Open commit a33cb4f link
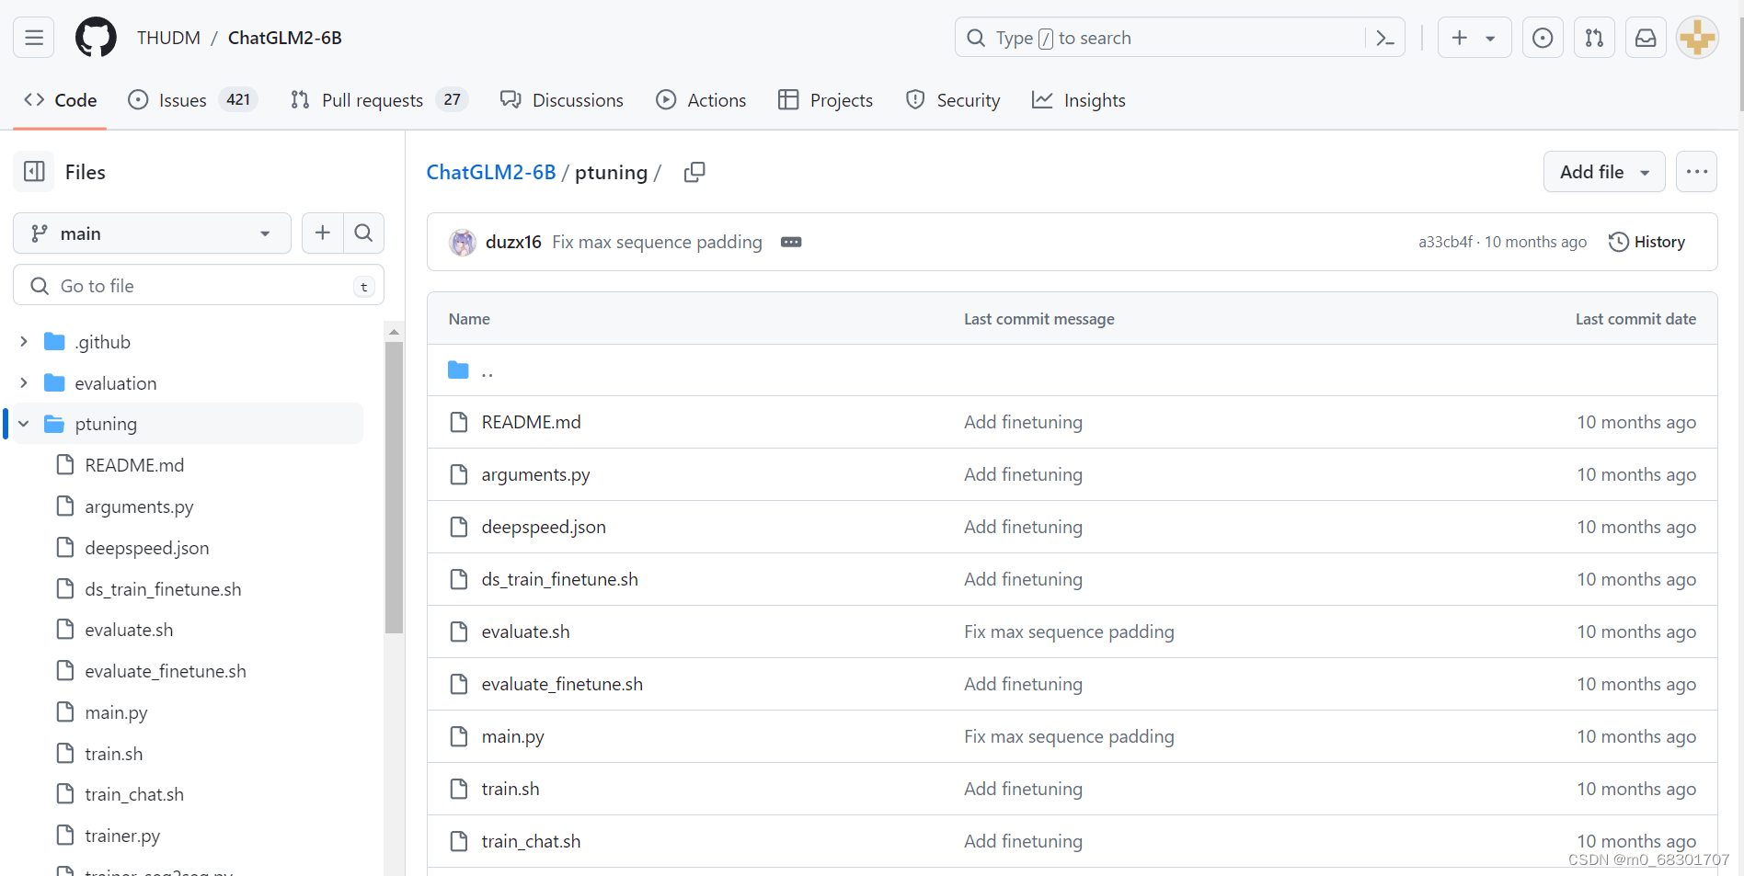 pos(1445,242)
